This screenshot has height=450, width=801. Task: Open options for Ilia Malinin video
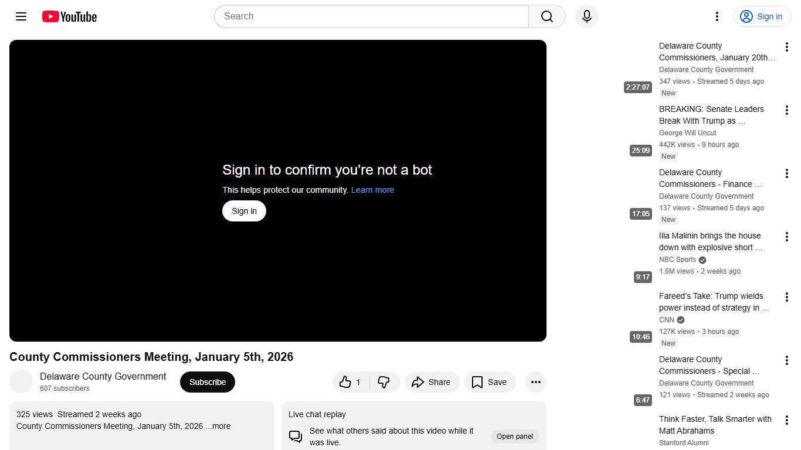[786, 237]
